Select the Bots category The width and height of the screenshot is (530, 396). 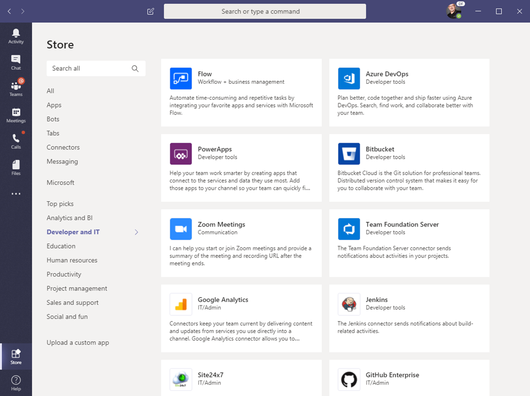pyautogui.click(x=53, y=119)
